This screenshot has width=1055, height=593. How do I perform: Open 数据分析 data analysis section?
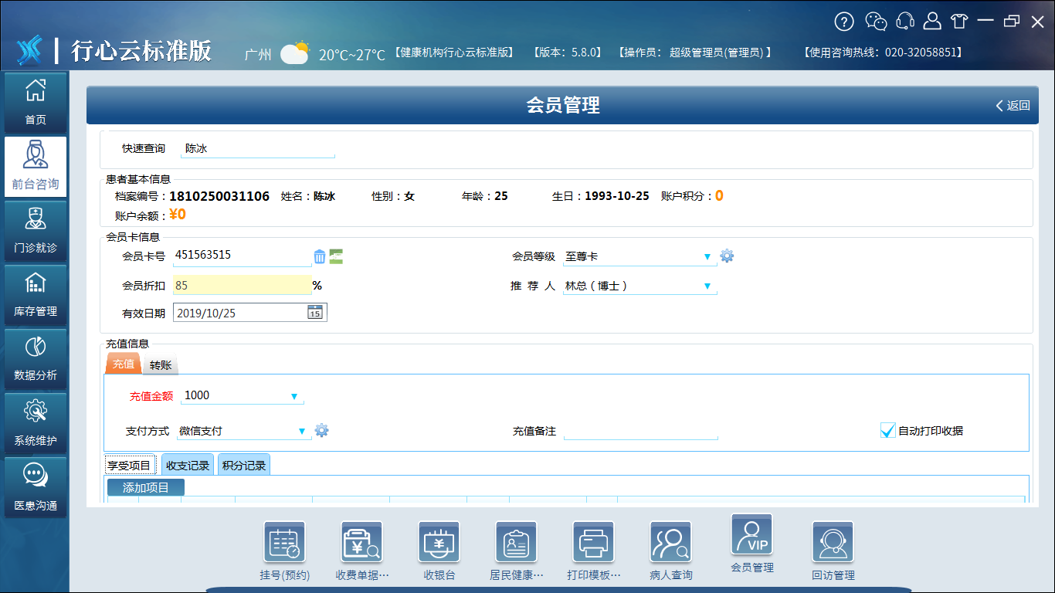36,358
